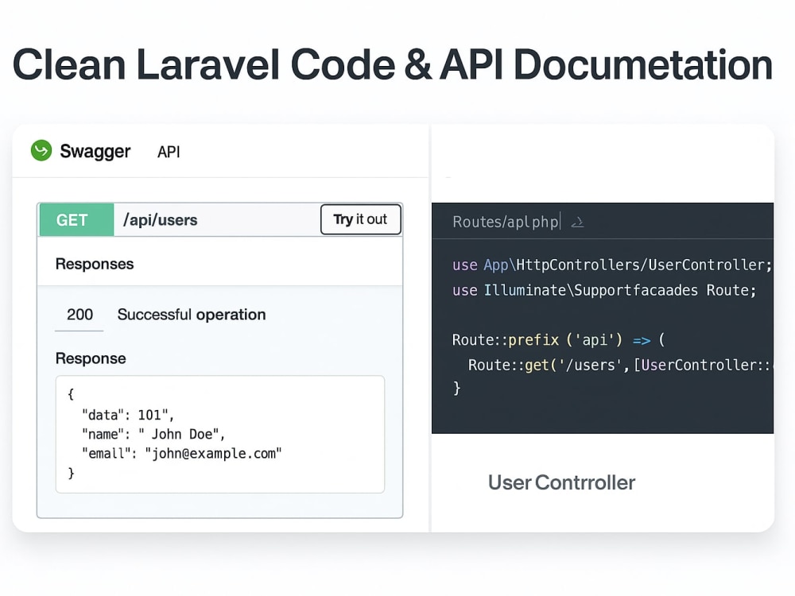Click the Route::prefix ('api') line
The image size is (795, 596).
pos(558,339)
